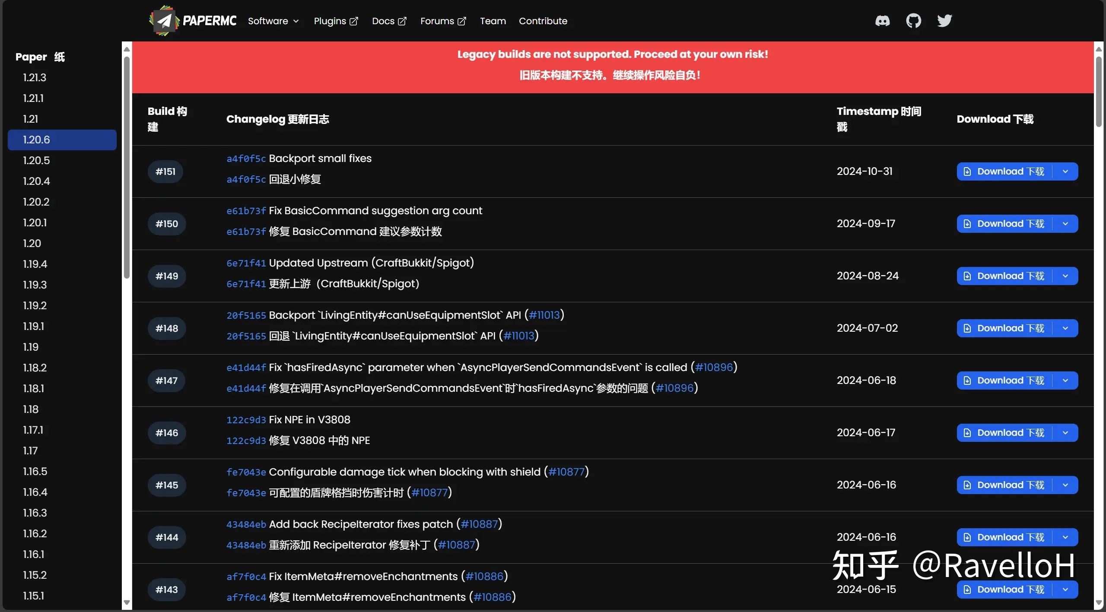
Task: Open the Contribute menu item
Action: click(x=543, y=21)
